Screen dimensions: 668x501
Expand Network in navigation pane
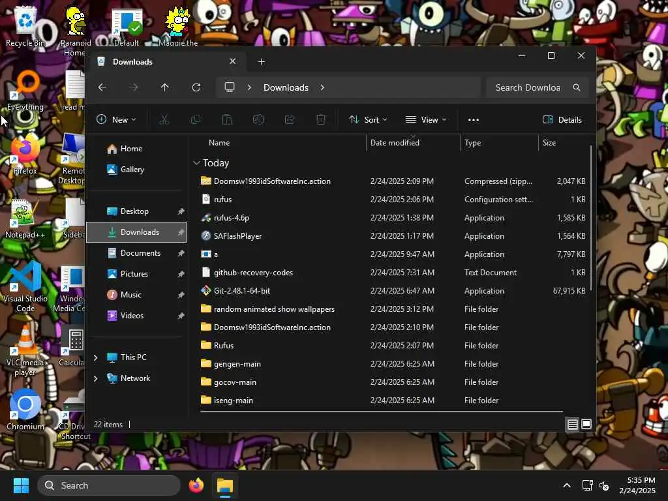pos(96,378)
